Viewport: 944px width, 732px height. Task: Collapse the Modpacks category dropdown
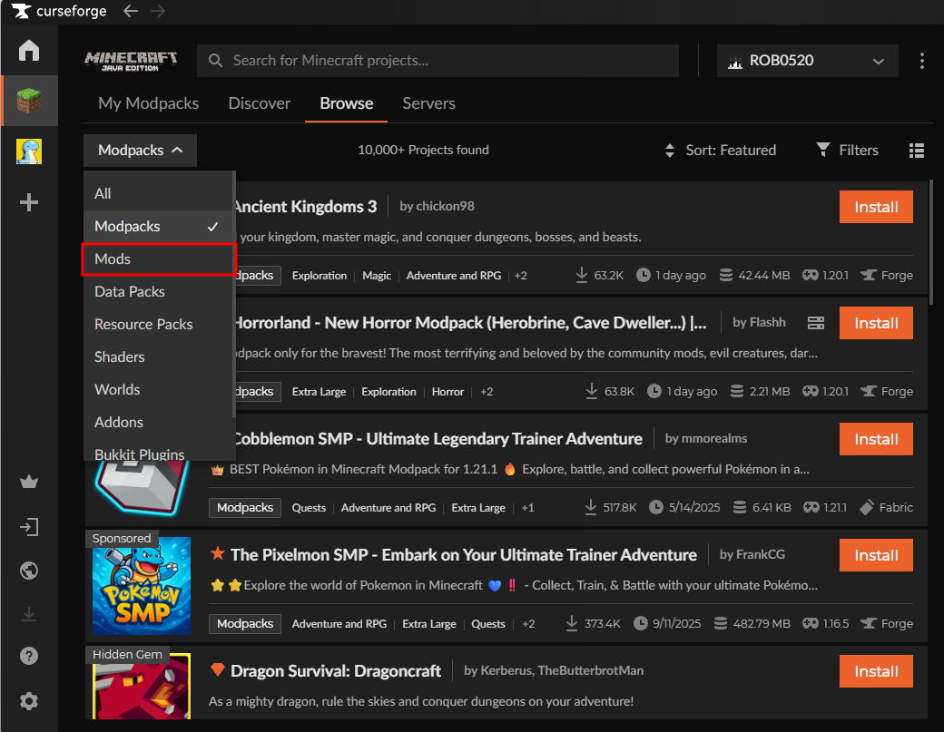[141, 151]
